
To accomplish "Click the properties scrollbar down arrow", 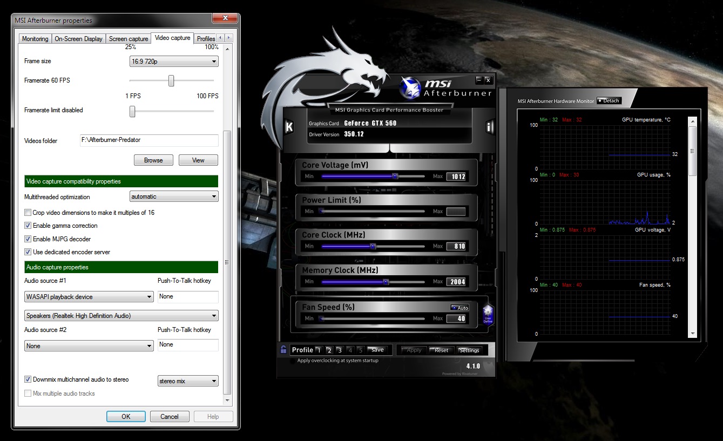I will 227,401.
